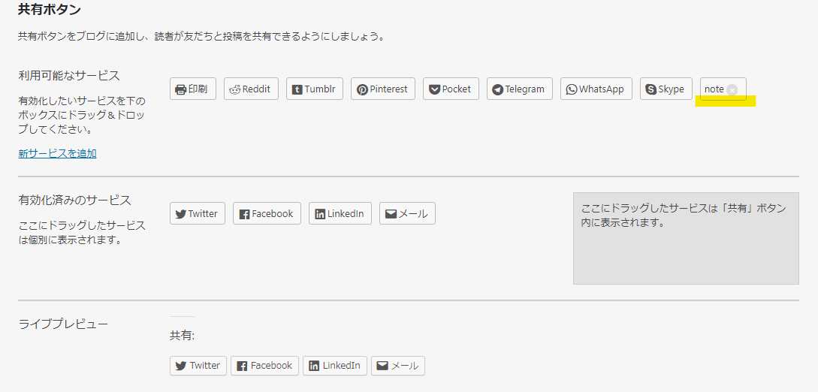Select the enabled メール service button

click(407, 213)
